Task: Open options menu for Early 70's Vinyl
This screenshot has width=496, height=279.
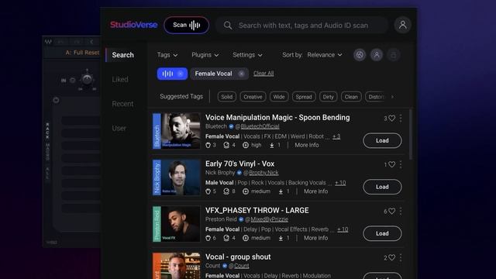Action: (401, 164)
